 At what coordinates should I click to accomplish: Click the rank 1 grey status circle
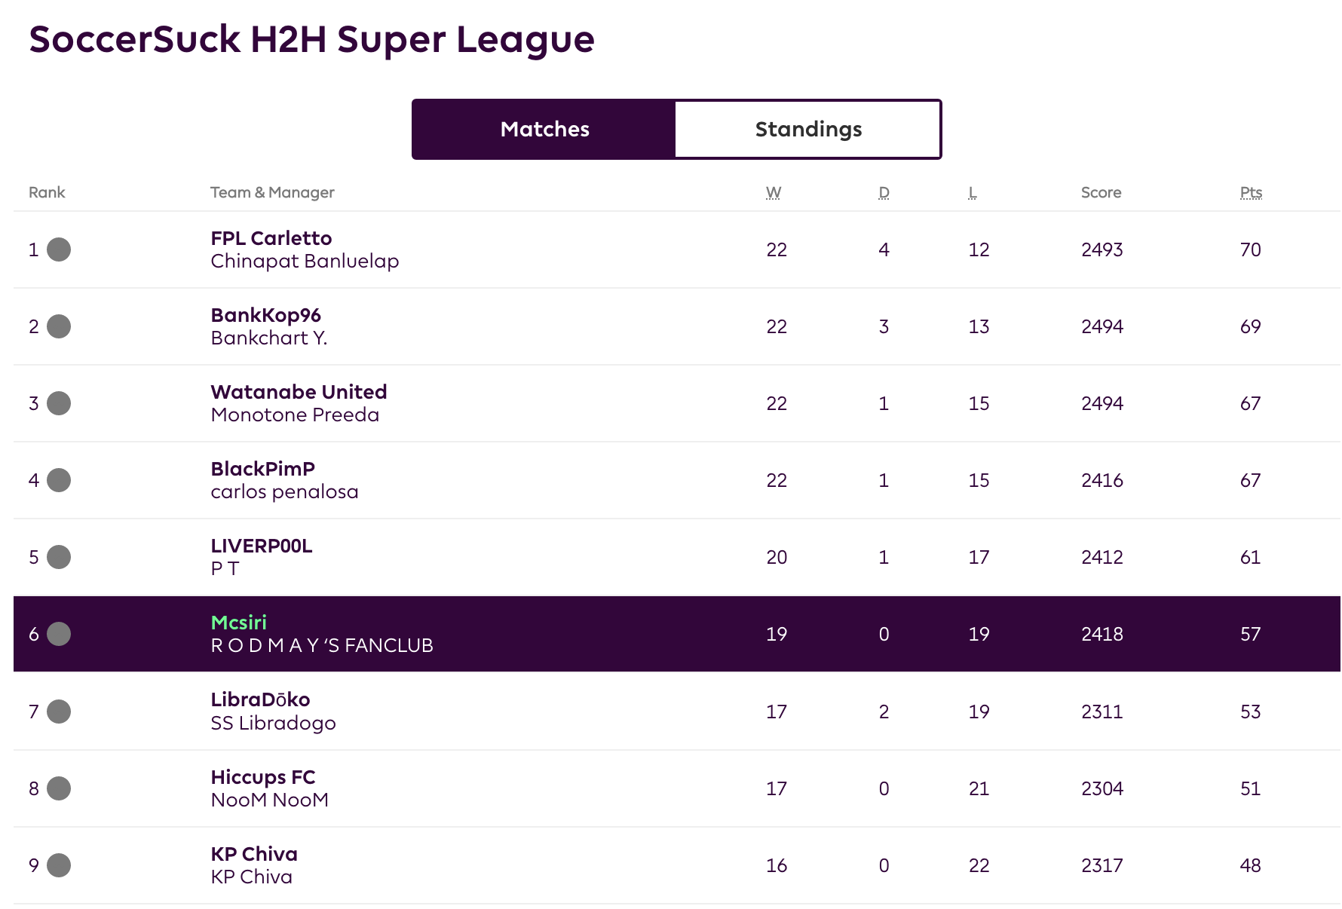coord(59,249)
